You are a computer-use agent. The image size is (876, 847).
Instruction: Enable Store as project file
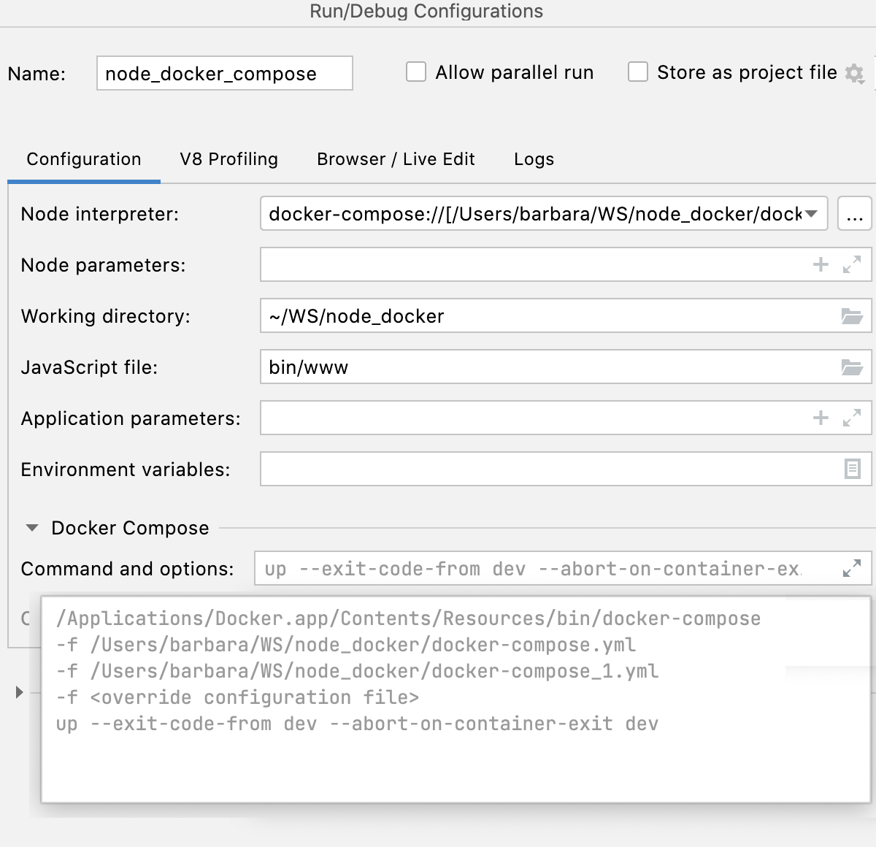[638, 72]
